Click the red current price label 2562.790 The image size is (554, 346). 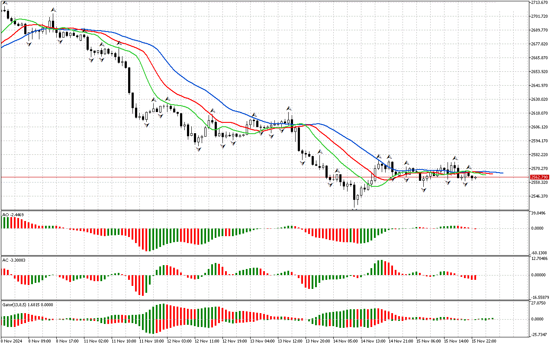coord(540,177)
